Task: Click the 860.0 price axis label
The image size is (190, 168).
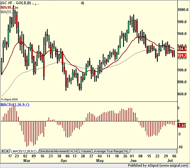Action: tap(182, 94)
